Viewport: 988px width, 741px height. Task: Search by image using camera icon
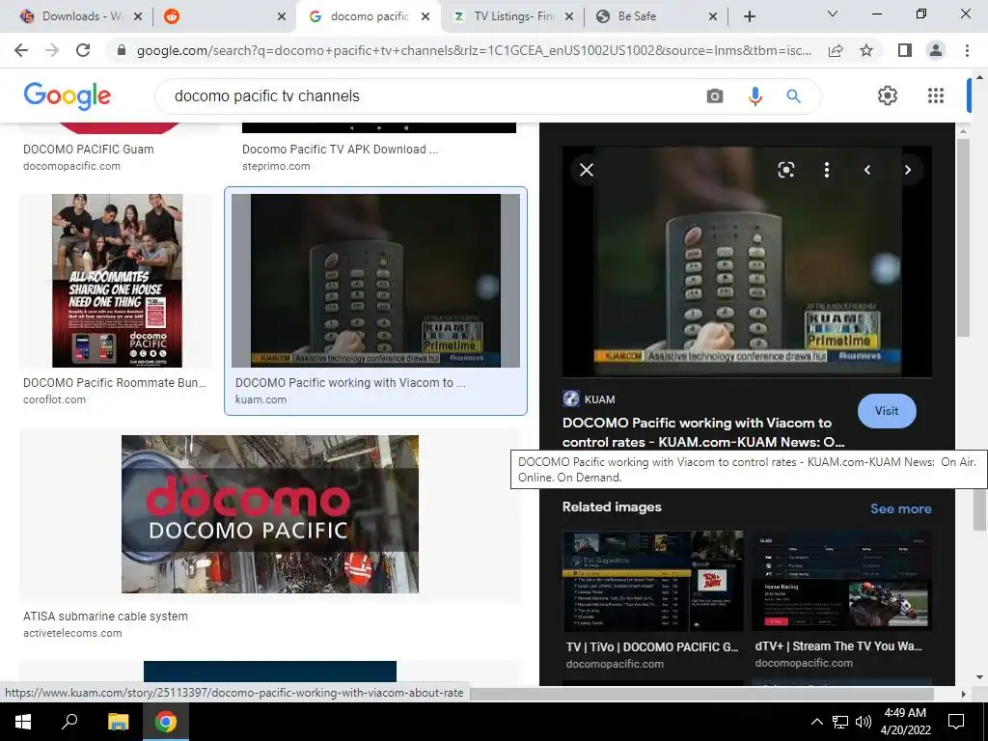tap(715, 96)
